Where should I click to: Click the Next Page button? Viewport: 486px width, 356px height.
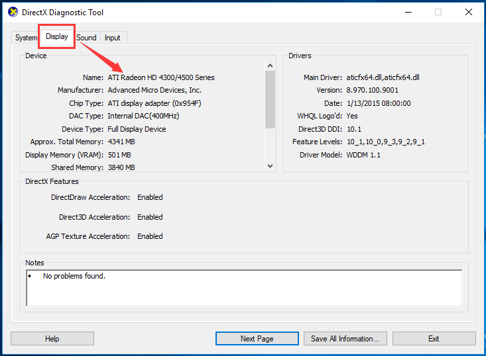click(257, 339)
